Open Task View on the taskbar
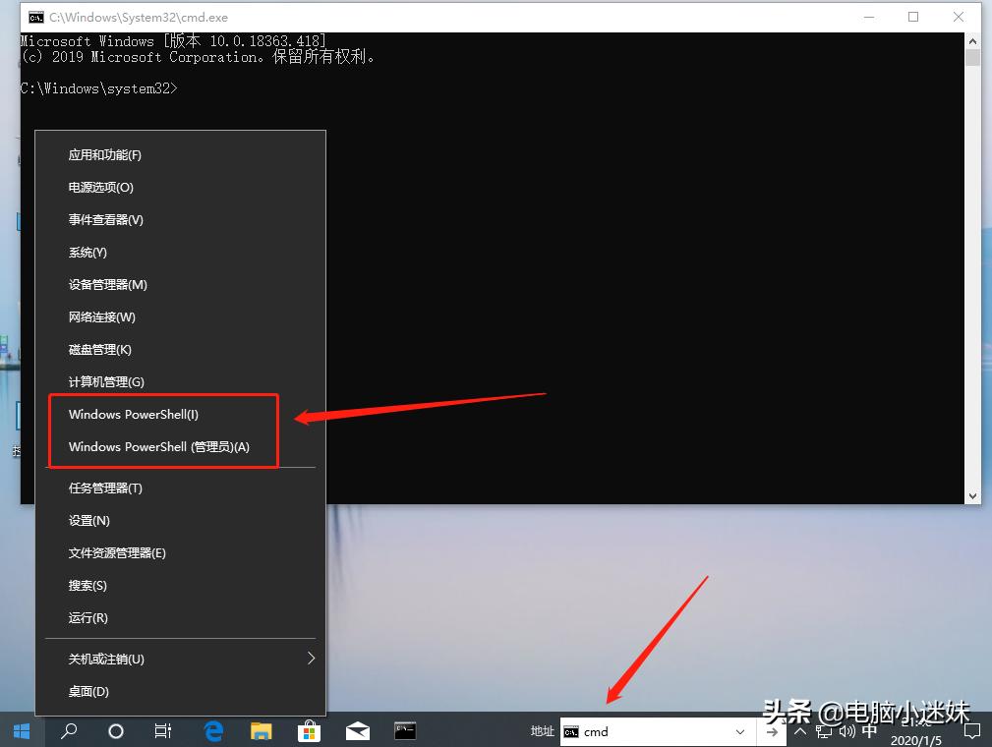 point(162,731)
